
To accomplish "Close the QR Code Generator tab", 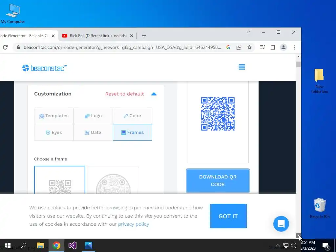I will point(53,36).
